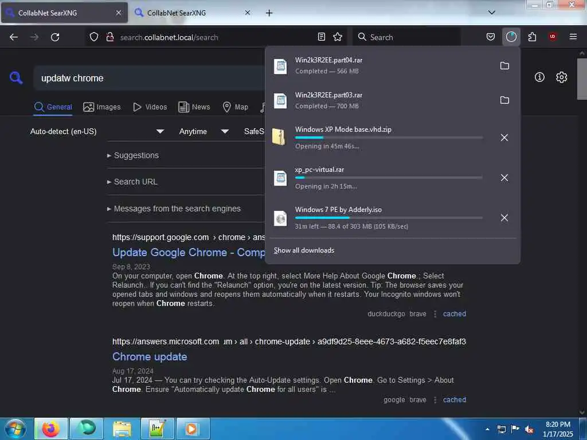Open the Update Google Chrome result link
This screenshot has height=440, width=587.
(x=189, y=253)
